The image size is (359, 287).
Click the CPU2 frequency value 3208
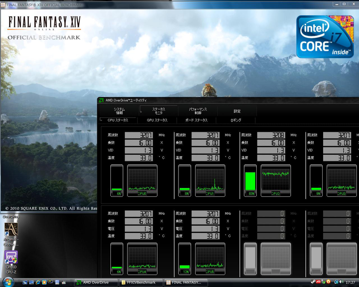pos(271,135)
